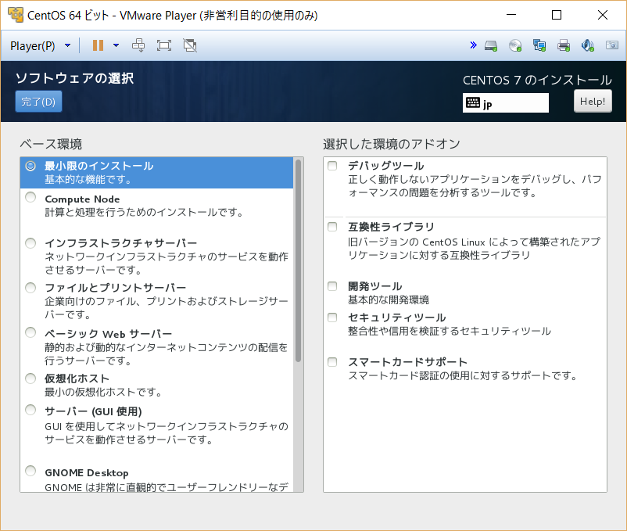Click the jp keyboard layout field
This screenshot has width=627, height=531.
pos(505,102)
